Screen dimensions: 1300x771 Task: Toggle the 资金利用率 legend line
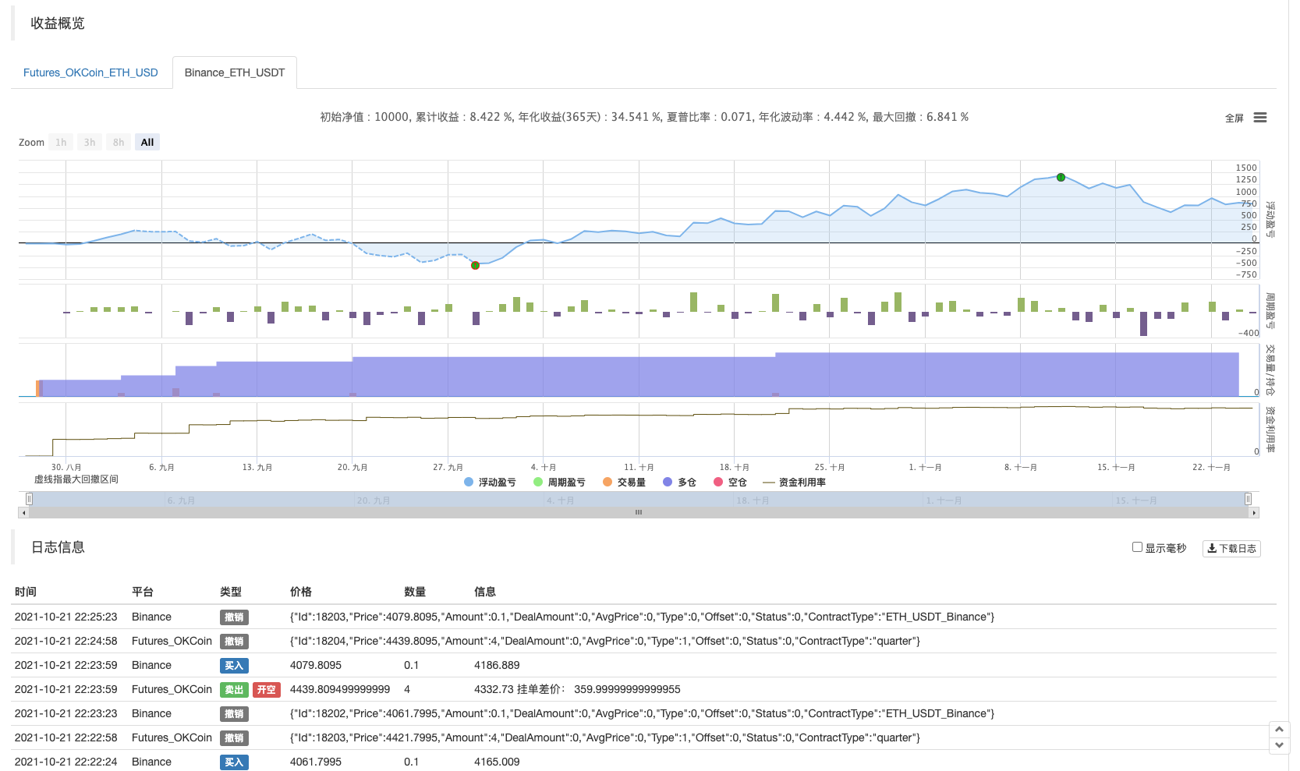coord(795,483)
